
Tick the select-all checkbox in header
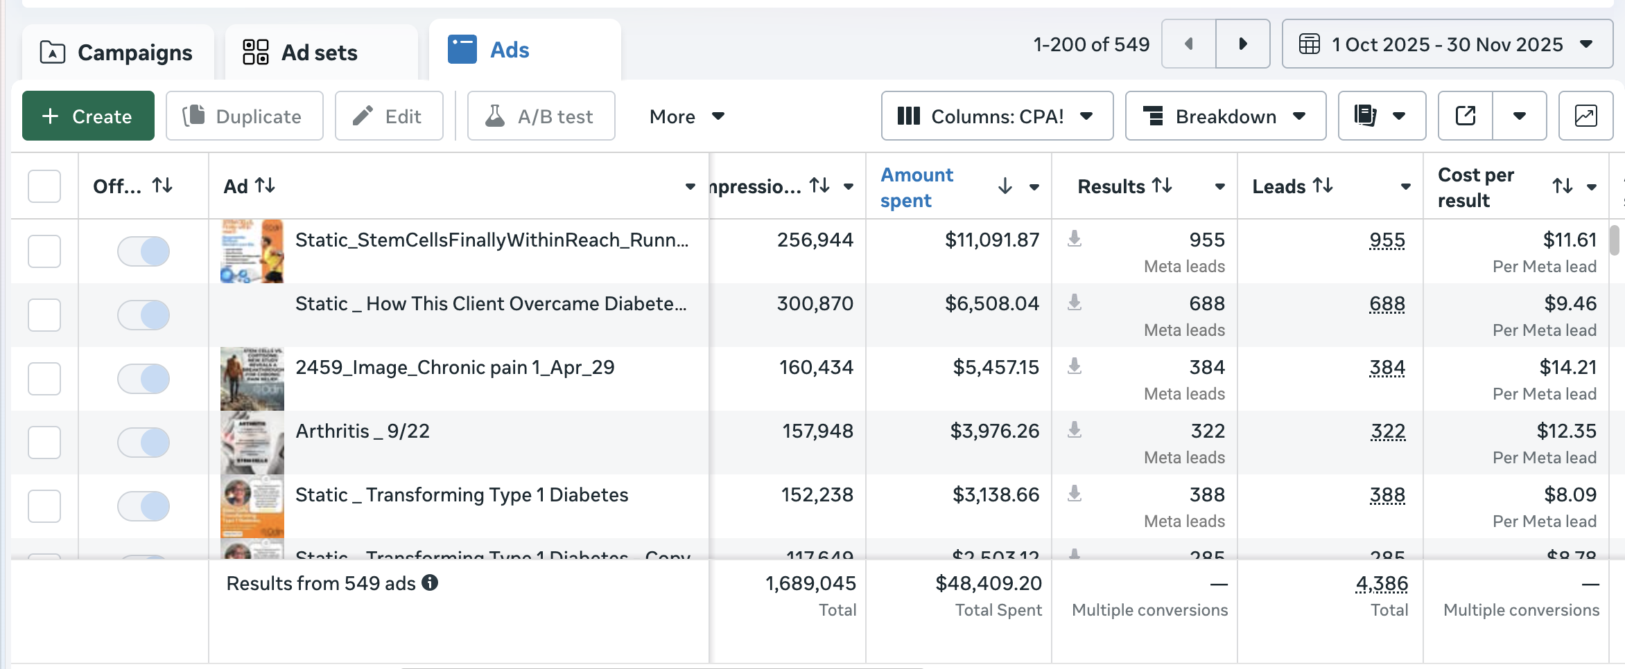pyautogui.click(x=44, y=186)
